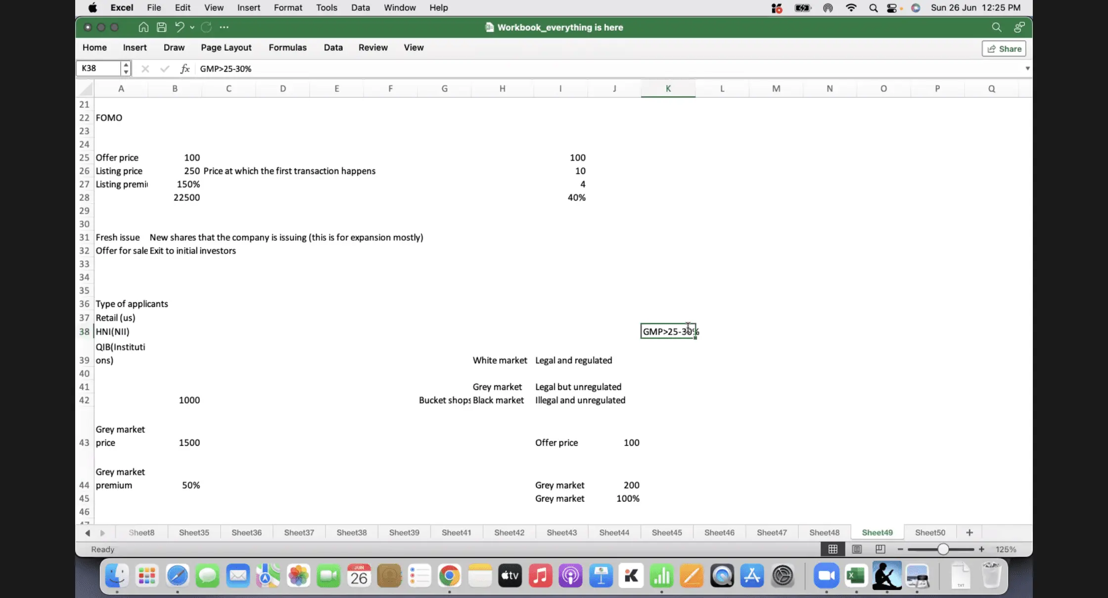This screenshot has width=1108, height=598.
Task: Expand the formula bar with arrow
Action: click(1027, 69)
